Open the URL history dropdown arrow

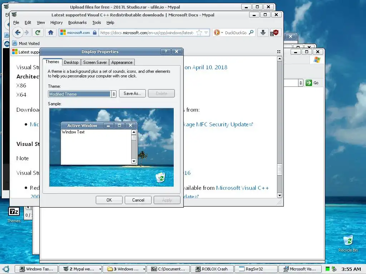[206, 32]
